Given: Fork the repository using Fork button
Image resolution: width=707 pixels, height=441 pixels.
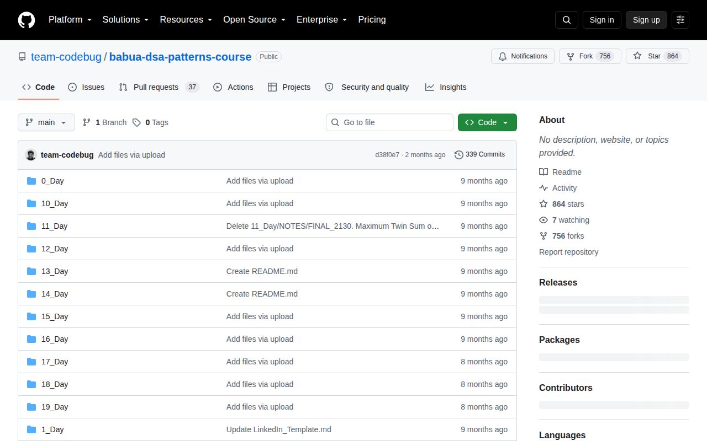Looking at the screenshot, I should point(590,56).
